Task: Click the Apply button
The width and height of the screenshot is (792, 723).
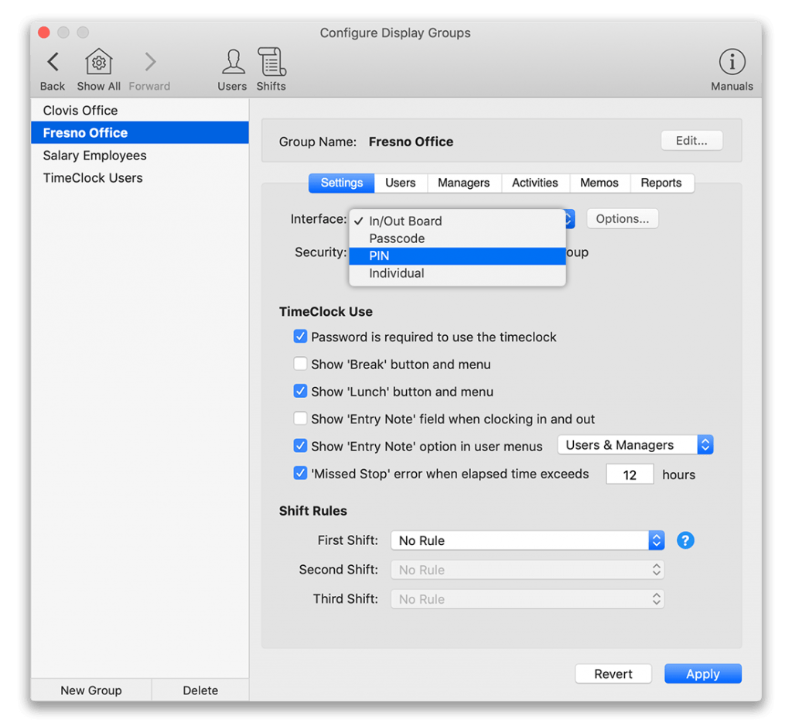Action: coord(702,673)
